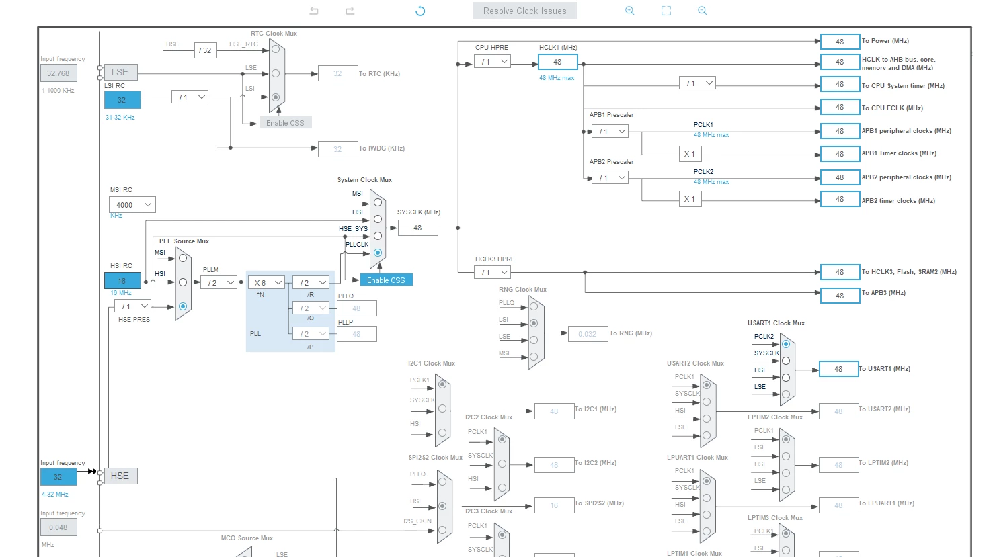The image size is (997, 557).
Task: Open the PLL multiplier X 6 dropdown
Action: pyautogui.click(x=267, y=283)
